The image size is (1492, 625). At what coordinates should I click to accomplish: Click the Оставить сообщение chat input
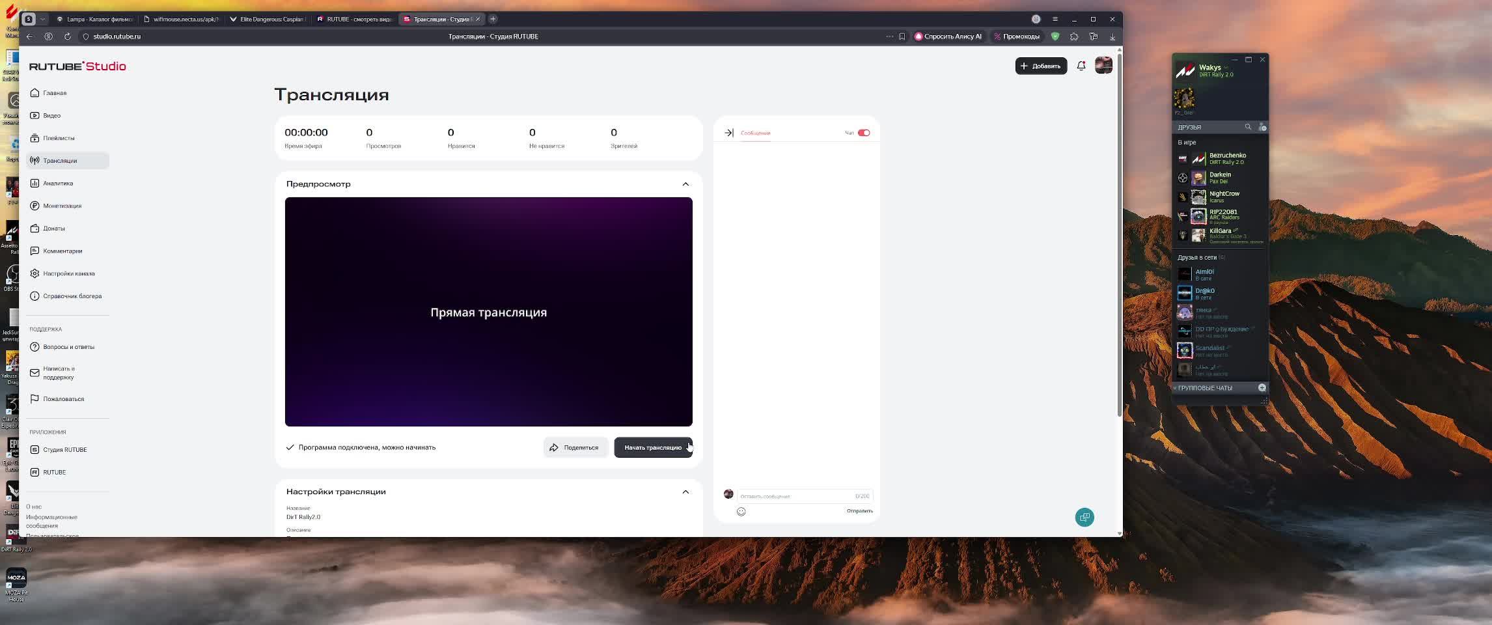pyautogui.click(x=805, y=496)
